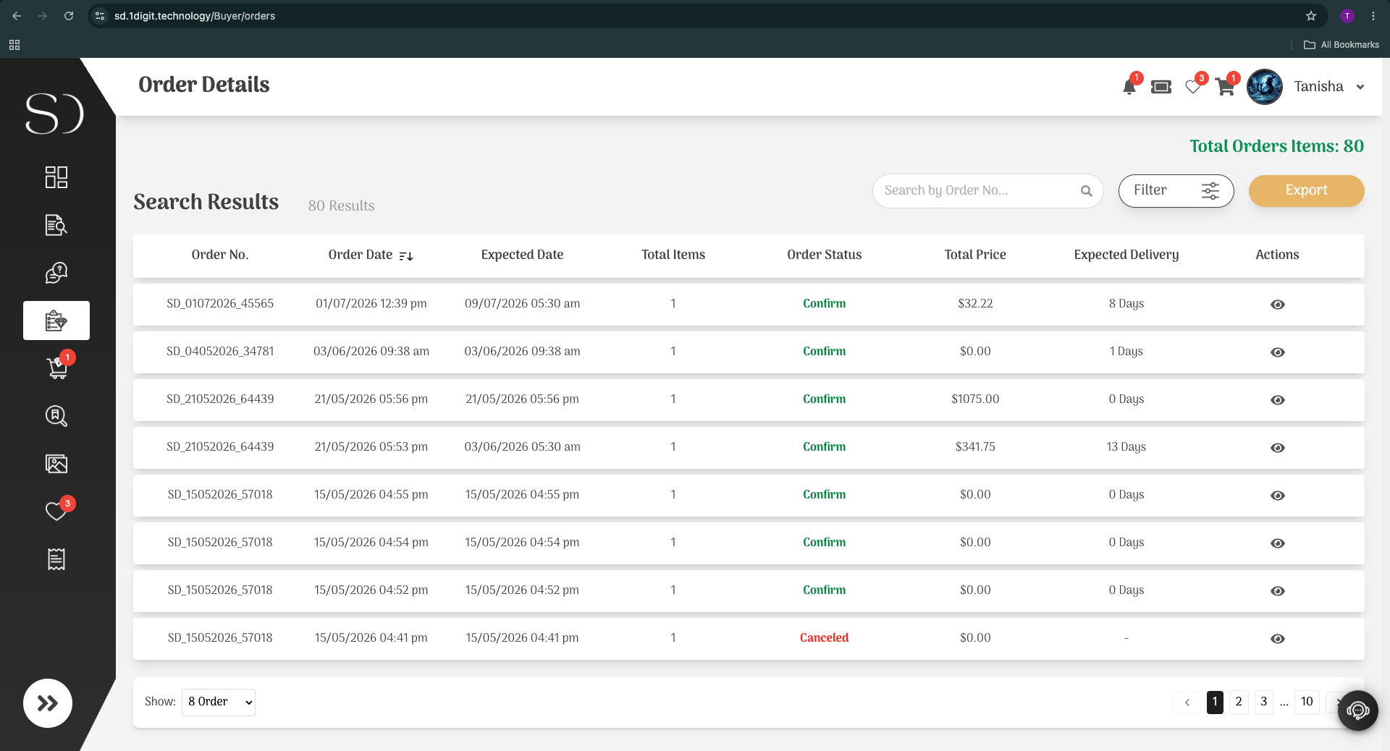The image size is (1390, 751).
Task: Open browser apps grid shortcut
Action: (x=14, y=45)
